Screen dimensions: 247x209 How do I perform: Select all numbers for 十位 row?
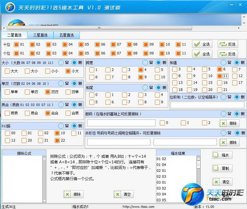coord(202,44)
